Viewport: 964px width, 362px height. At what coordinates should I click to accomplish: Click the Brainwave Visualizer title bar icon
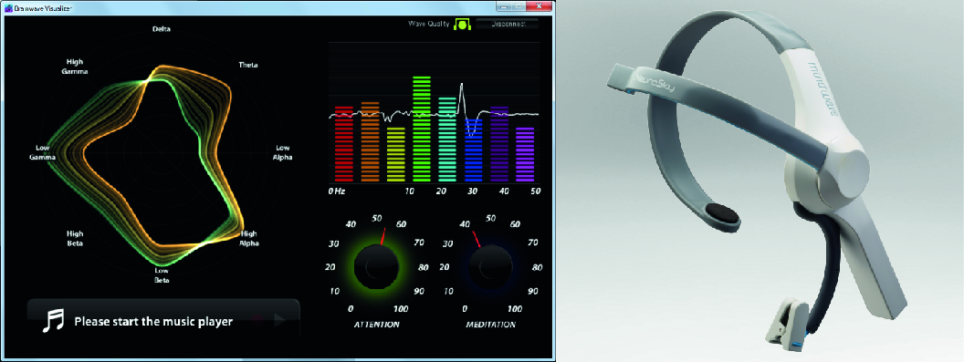pyautogui.click(x=8, y=6)
